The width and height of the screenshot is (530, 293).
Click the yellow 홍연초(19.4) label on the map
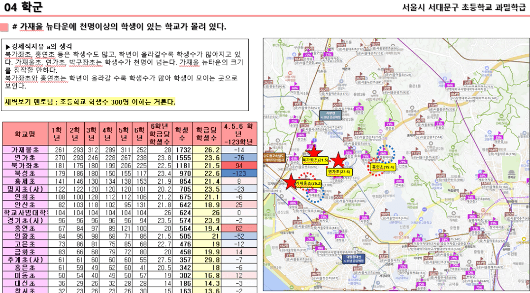pyautogui.click(x=383, y=167)
